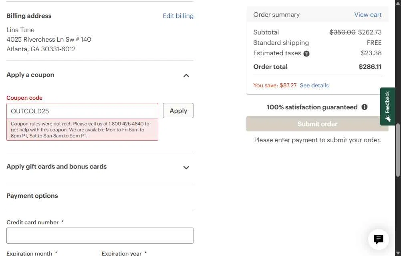Click the Payment options heading

coord(32,196)
